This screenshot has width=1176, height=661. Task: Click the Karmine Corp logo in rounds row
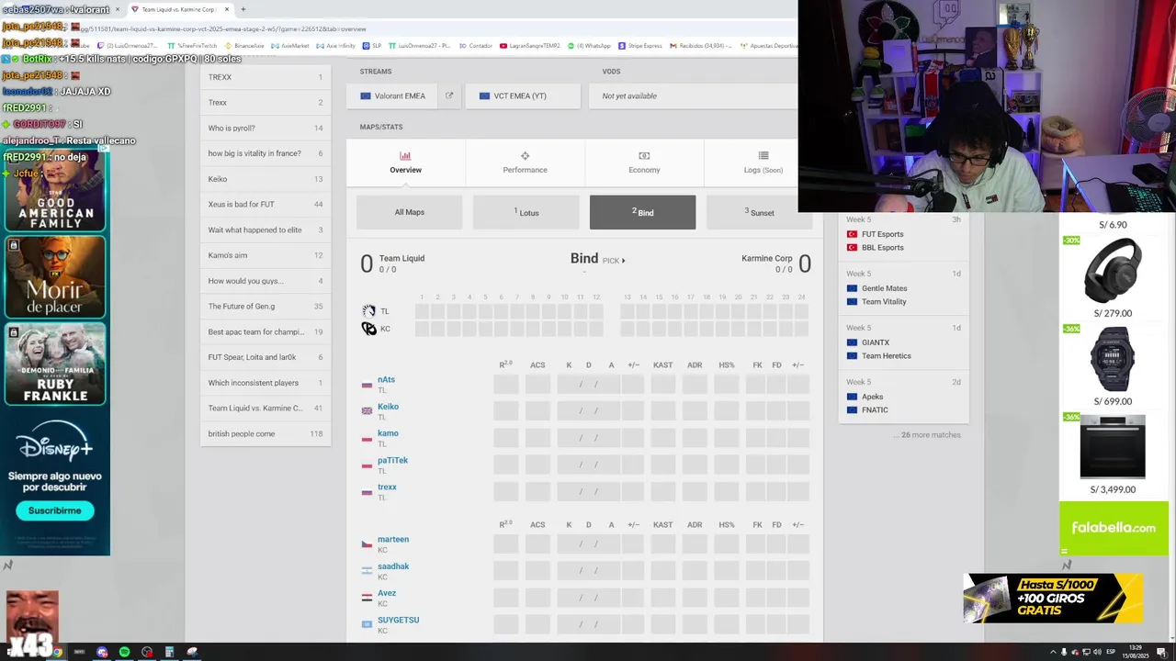tap(368, 329)
